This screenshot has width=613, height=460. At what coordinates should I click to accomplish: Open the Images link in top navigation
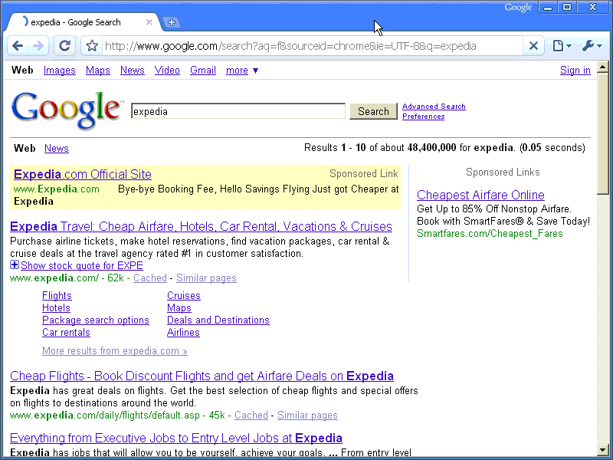60,71
